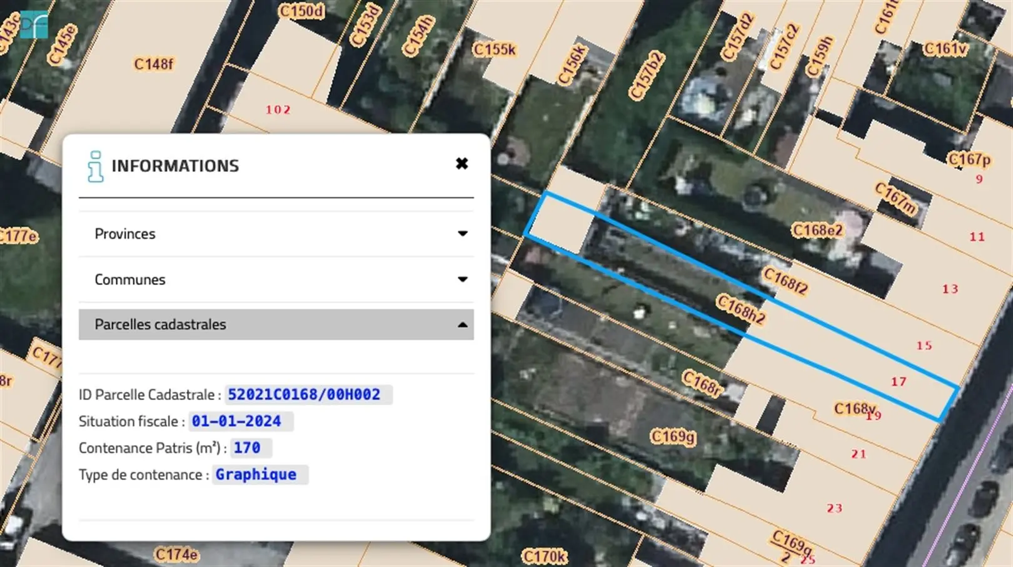Click the highlighted parcel label C168h2

tap(740, 309)
